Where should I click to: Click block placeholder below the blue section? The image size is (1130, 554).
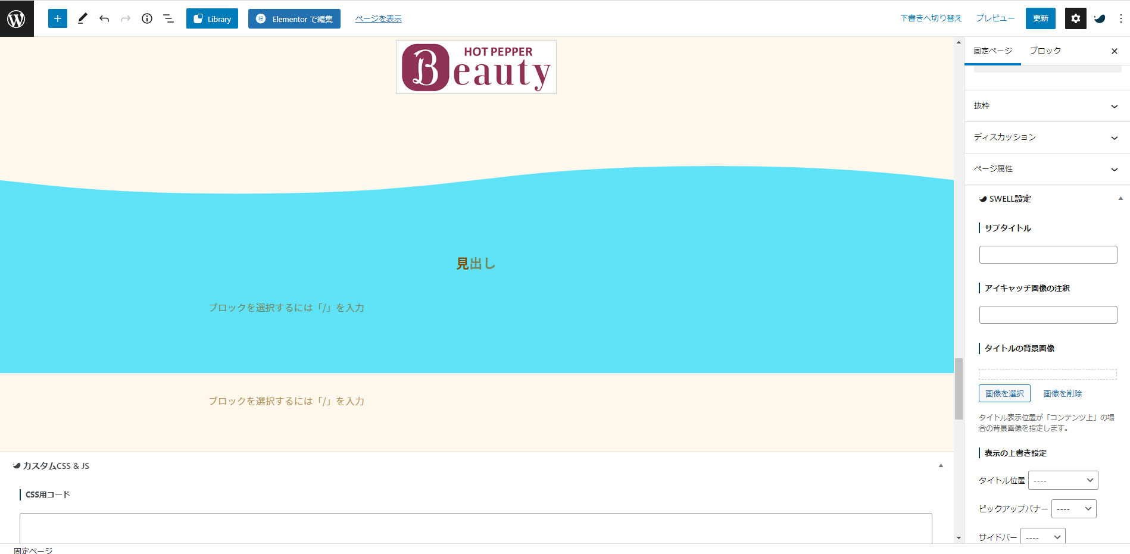tap(286, 401)
